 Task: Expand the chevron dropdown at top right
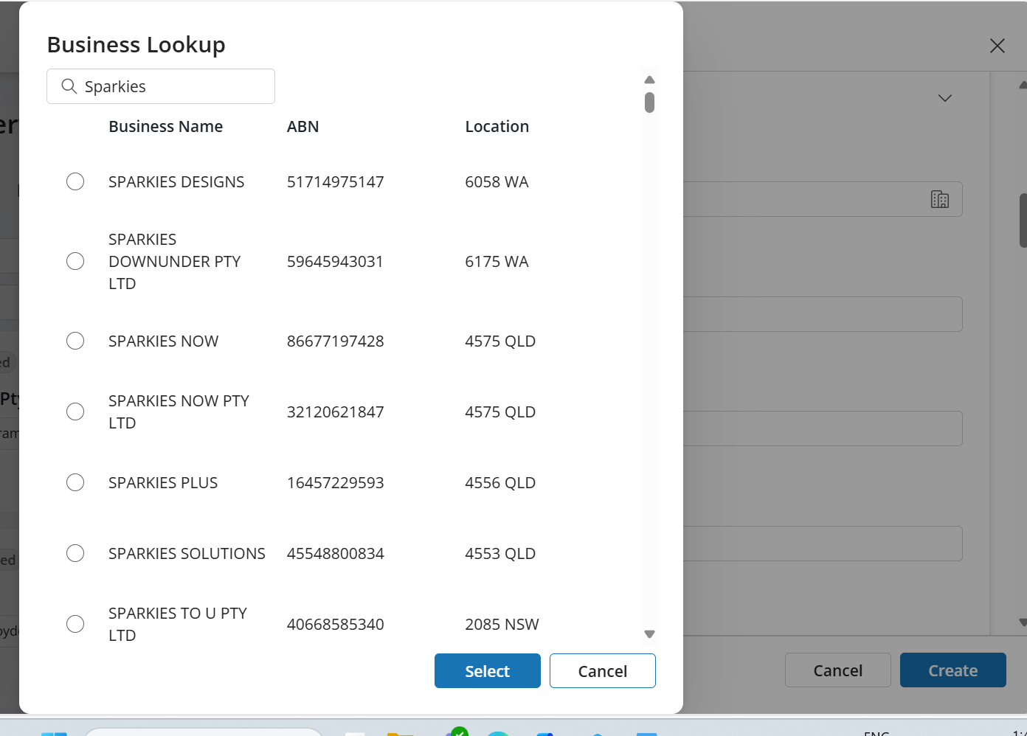tap(944, 98)
